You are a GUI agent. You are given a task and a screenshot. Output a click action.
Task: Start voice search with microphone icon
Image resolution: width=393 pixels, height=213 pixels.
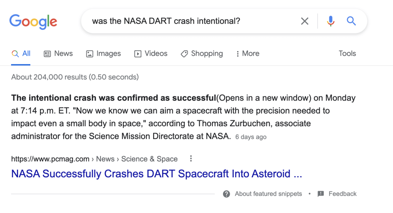pos(330,21)
